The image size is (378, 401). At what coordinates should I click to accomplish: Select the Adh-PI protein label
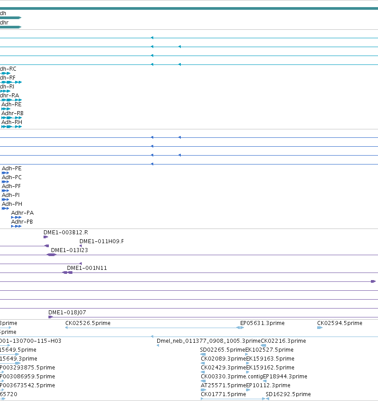pos(11,195)
